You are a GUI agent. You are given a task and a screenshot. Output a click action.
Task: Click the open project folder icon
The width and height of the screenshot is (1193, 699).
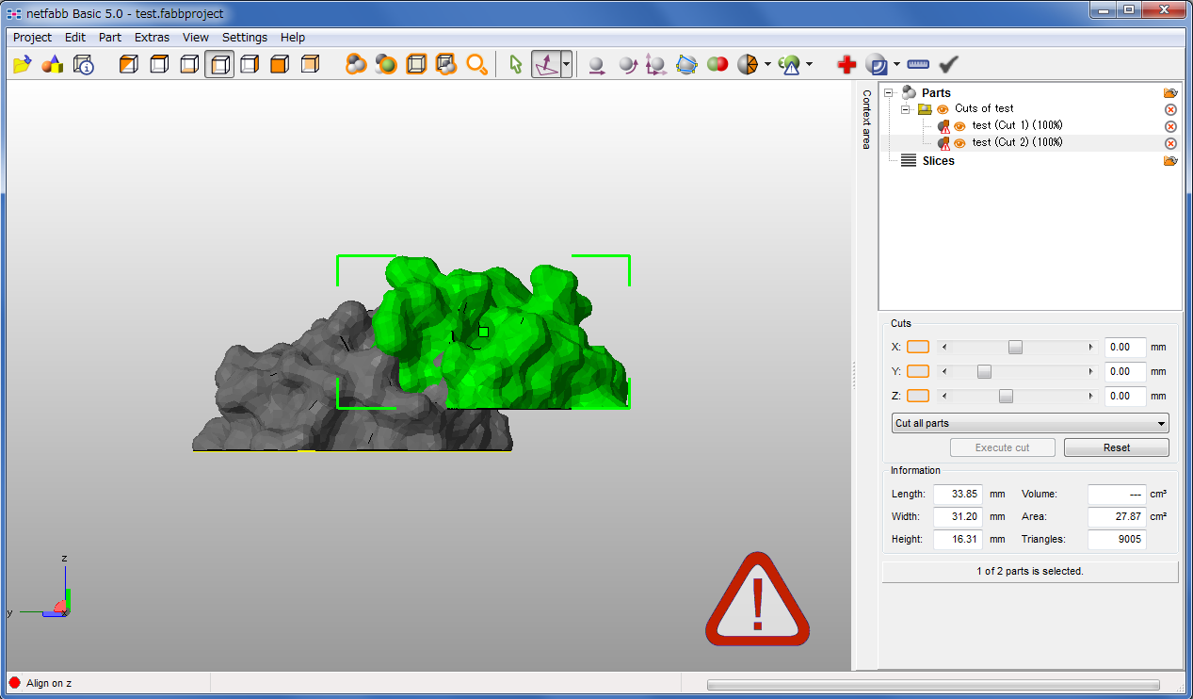(23, 64)
